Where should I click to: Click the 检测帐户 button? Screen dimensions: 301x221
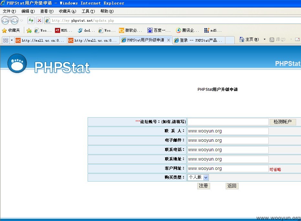283,122
